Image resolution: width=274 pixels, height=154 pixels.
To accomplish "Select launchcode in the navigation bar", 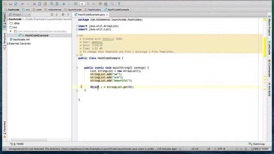I will (73, 9).
